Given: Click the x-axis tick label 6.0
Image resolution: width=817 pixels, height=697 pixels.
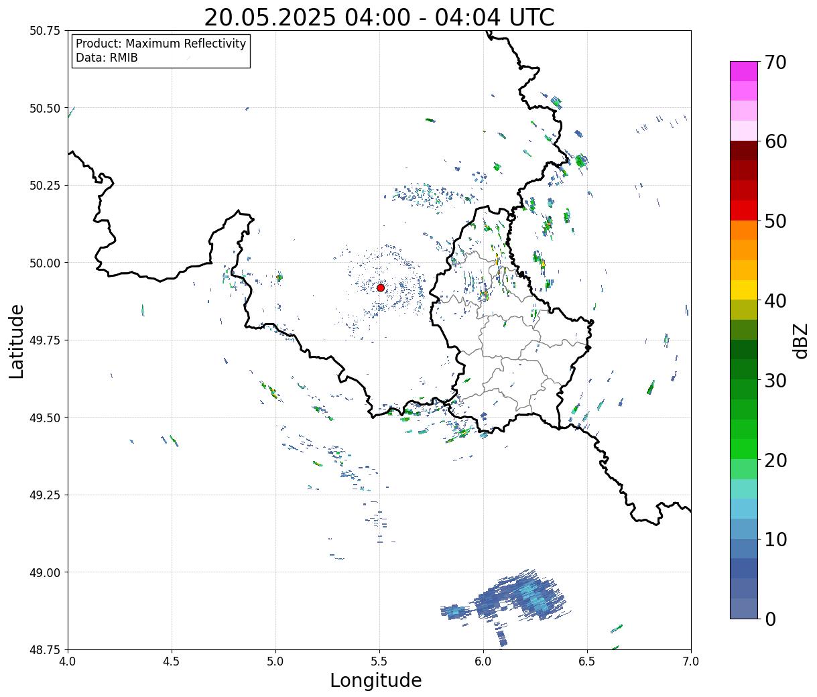Looking at the screenshot, I should coord(483,661).
